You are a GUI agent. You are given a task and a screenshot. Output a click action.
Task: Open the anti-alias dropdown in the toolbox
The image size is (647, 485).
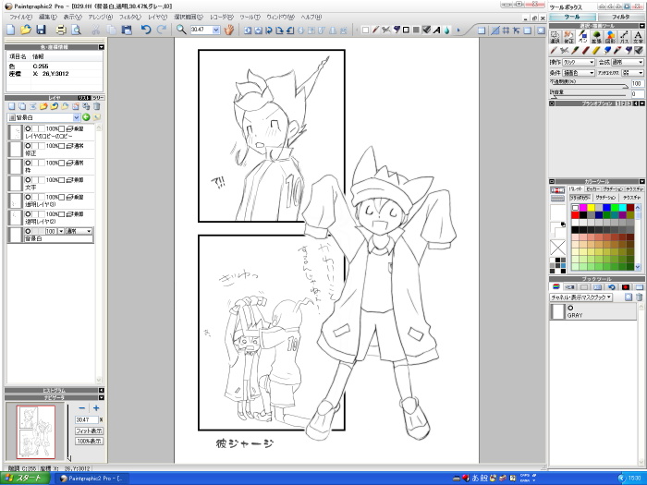[632, 73]
